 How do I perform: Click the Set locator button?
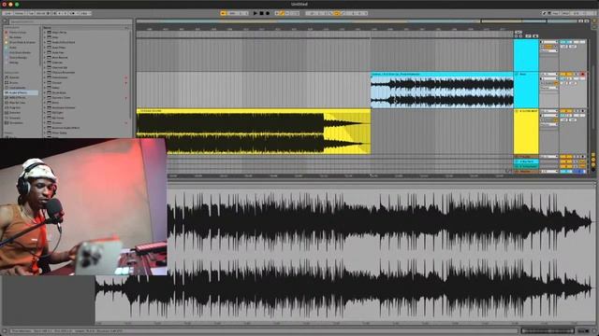(x=519, y=32)
